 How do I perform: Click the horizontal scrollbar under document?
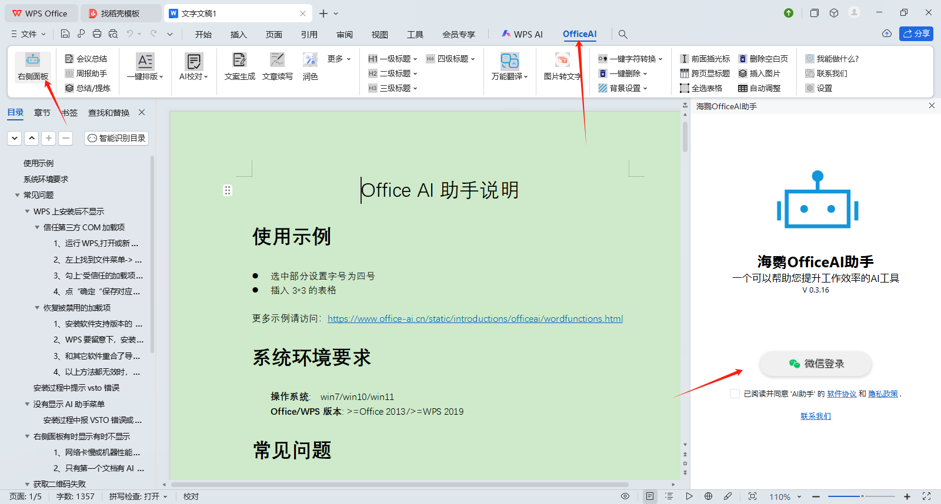coord(400,485)
